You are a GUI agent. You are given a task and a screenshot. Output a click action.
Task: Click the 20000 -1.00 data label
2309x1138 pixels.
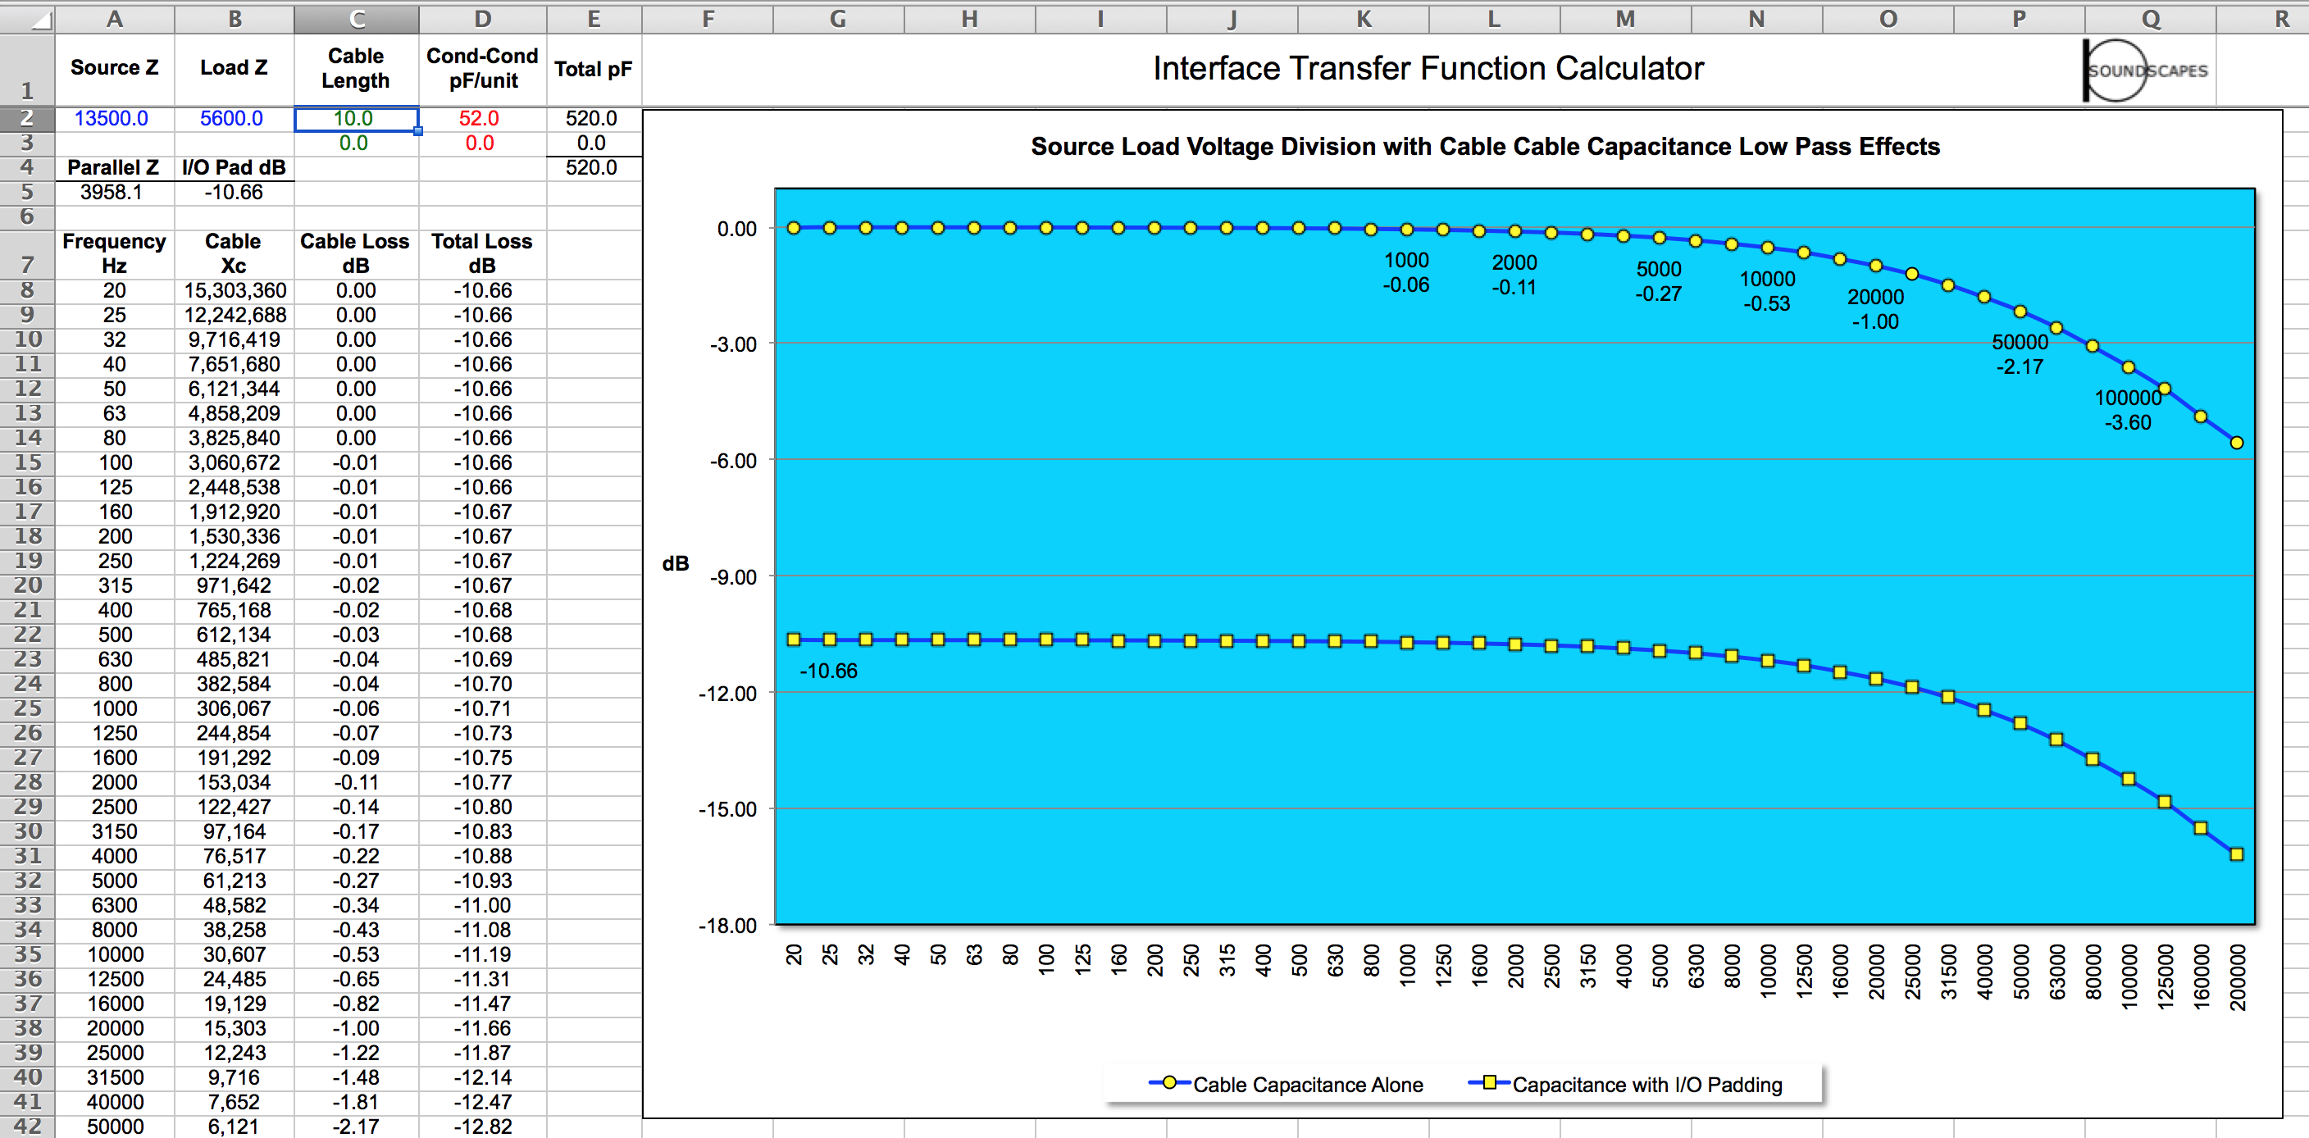1875,309
